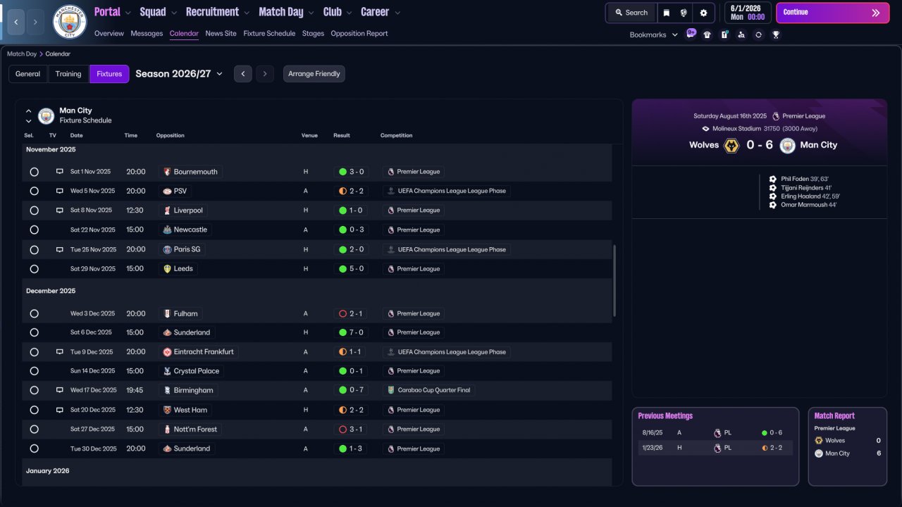The image size is (902, 507).
Task: Click the Manchester City club badge in header
Action: (x=70, y=22)
